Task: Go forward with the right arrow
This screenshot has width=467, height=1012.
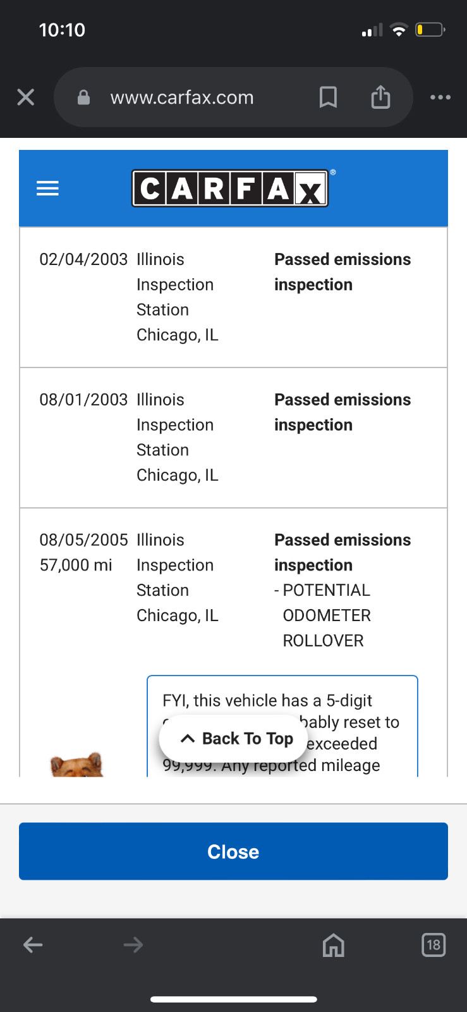Action: tap(133, 945)
